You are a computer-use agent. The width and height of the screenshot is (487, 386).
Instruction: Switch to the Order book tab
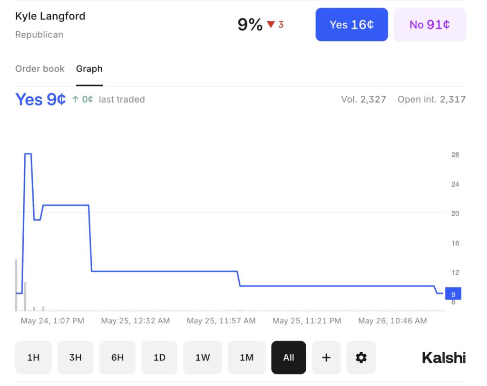pos(40,69)
